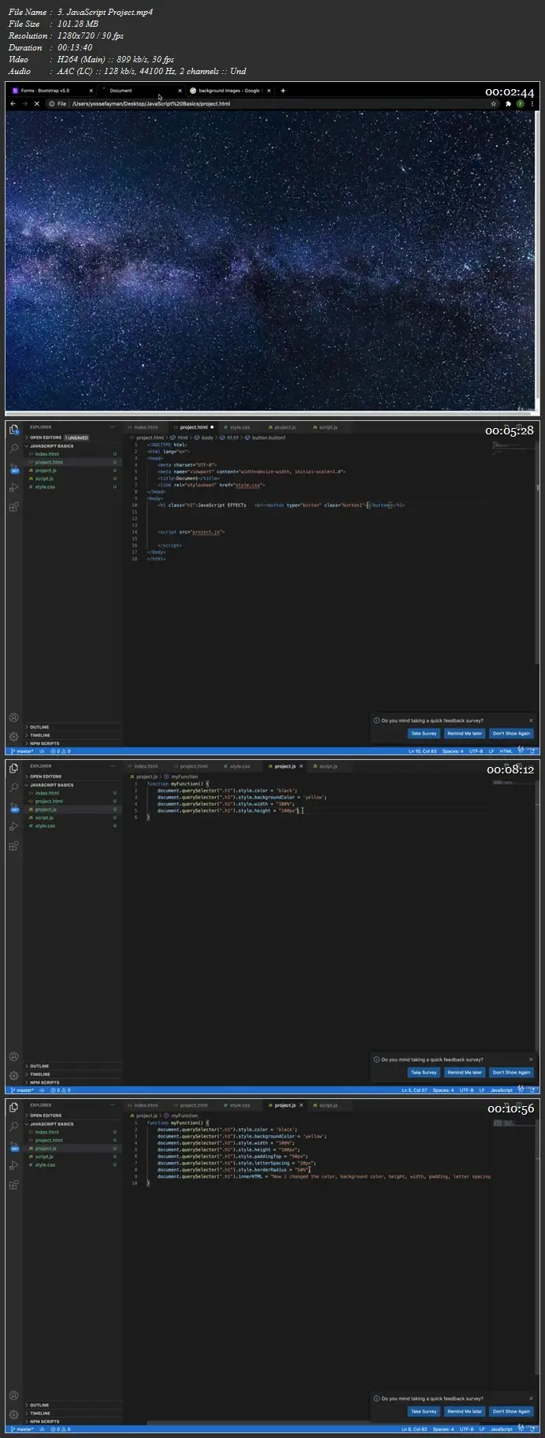Open Explorer icon in the 00:10:56 frame

click(x=14, y=1107)
